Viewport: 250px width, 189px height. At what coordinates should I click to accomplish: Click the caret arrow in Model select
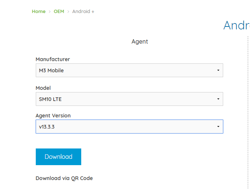(x=218, y=99)
